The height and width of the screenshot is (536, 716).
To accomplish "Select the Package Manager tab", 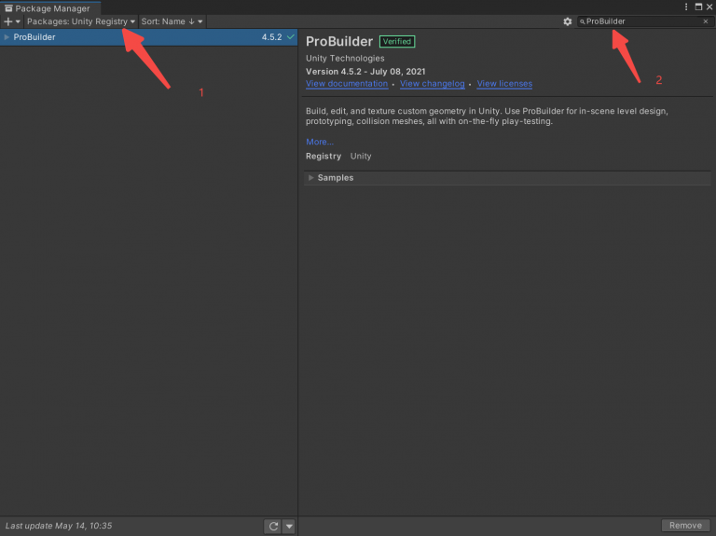I will pos(51,7).
